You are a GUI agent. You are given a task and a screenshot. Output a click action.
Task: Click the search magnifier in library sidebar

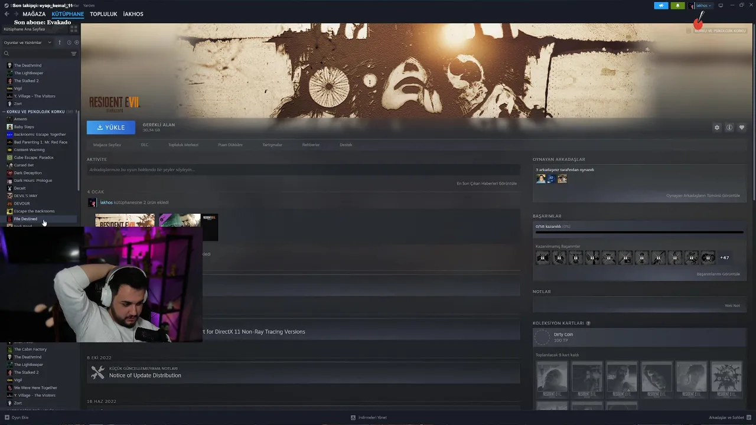pos(6,54)
